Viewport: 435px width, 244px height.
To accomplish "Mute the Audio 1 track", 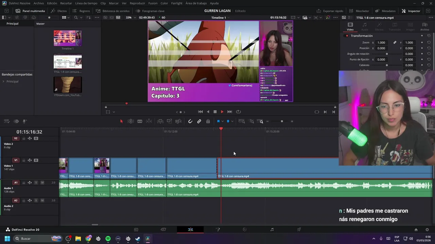I will (42, 183).
